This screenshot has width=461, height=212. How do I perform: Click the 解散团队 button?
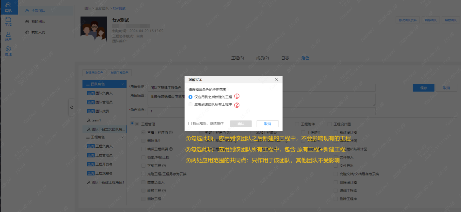451,20
